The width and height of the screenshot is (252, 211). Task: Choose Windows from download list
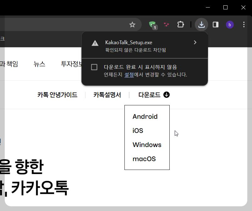click(x=147, y=145)
